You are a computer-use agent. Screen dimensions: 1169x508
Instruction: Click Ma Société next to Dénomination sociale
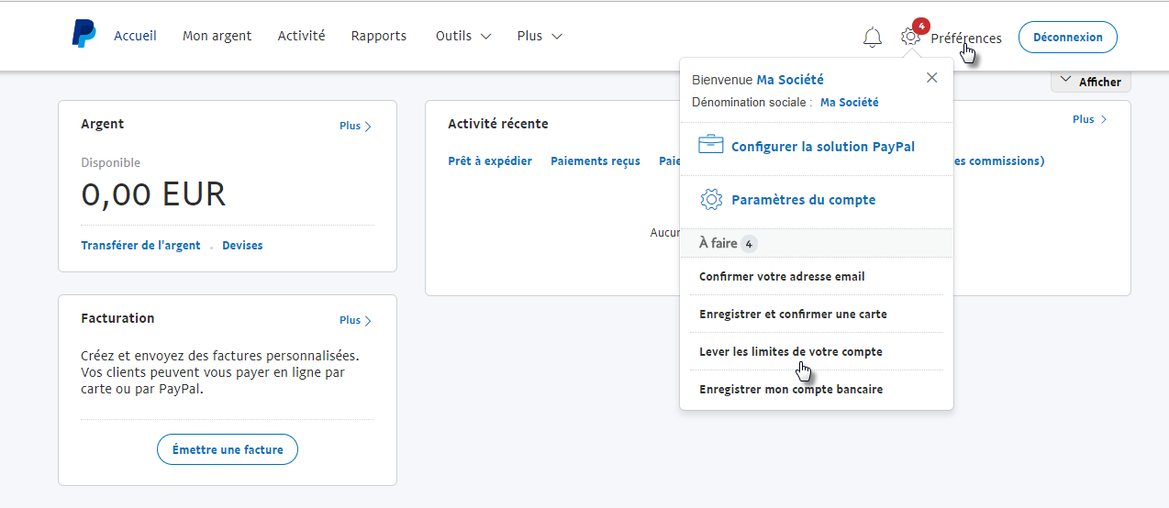point(849,103)
